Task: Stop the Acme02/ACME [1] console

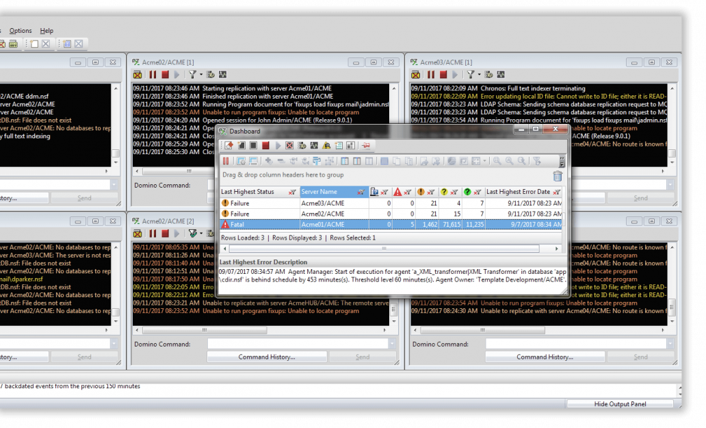Action: [166, 75]
